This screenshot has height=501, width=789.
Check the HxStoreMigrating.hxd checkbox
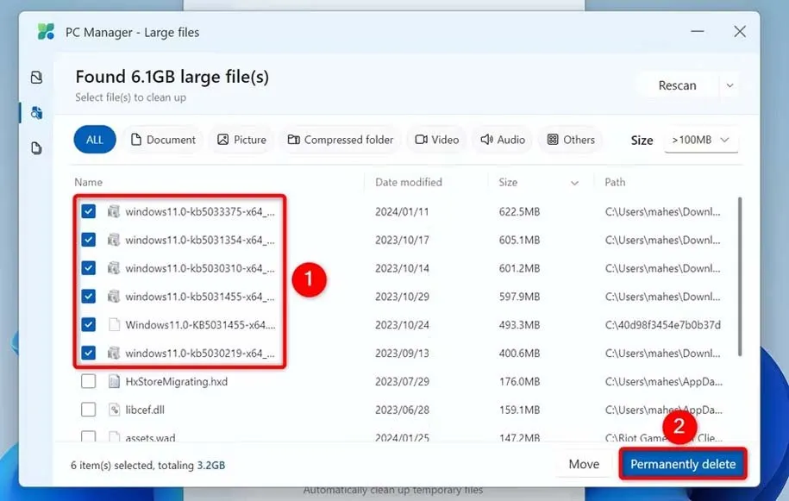point(88,381)
